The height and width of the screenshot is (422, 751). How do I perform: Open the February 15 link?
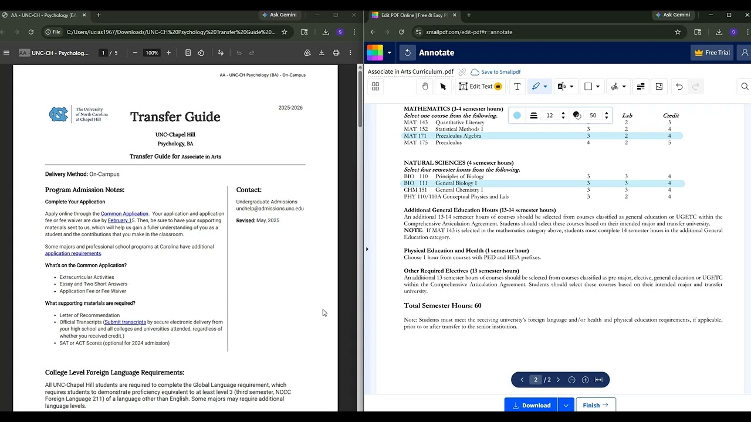tap(121, 220)
